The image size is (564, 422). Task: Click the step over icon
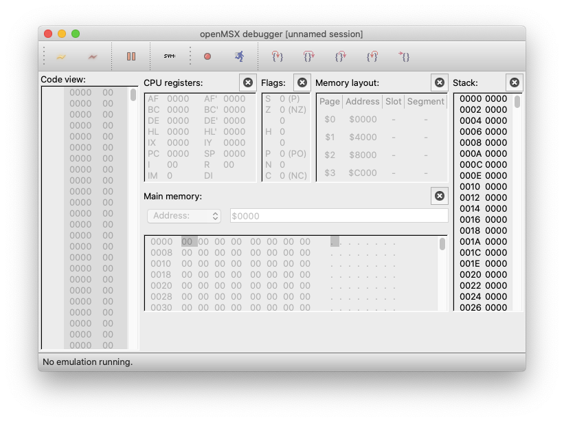(x=308, y=56)
